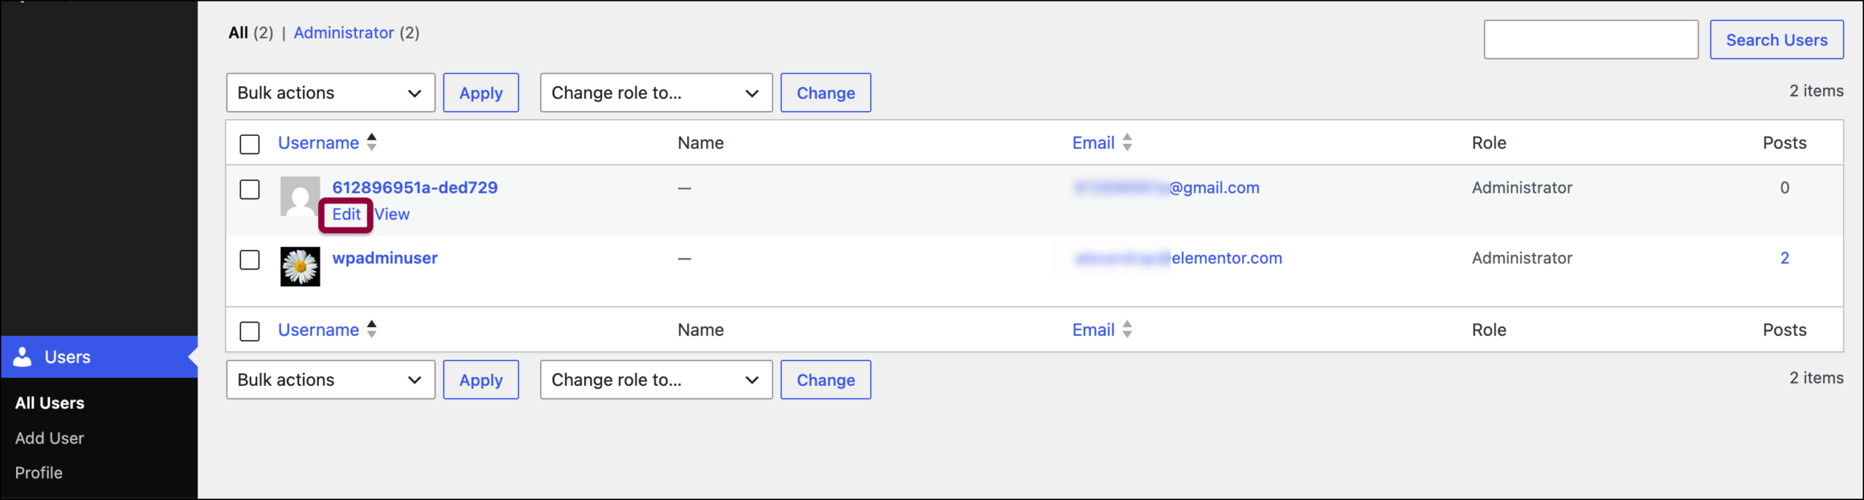Click the daisy avatar of wpadminuser
This screenshot has height=500, width=1864.
coord(300,267)
